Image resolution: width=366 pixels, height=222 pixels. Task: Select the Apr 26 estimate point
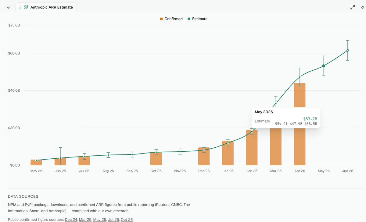coord(300,77)
